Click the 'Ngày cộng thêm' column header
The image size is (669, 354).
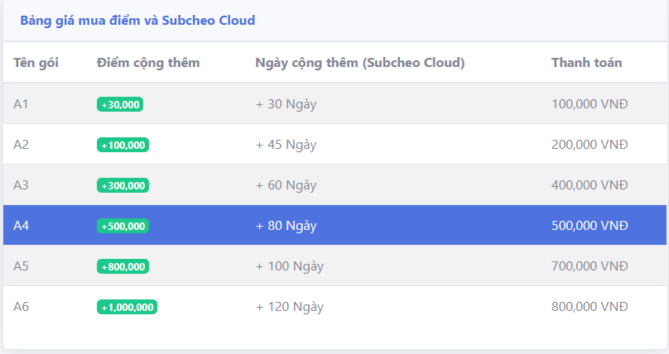[359, 63]
